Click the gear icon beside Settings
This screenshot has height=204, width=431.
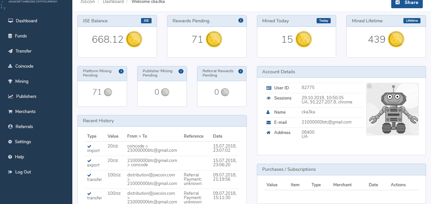point(10,142)
